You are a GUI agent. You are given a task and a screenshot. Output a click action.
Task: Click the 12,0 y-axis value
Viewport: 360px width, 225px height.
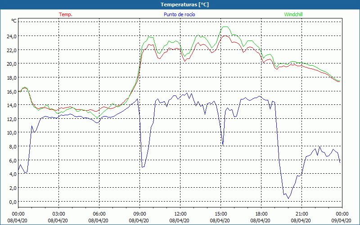click(x=12, y=119)
